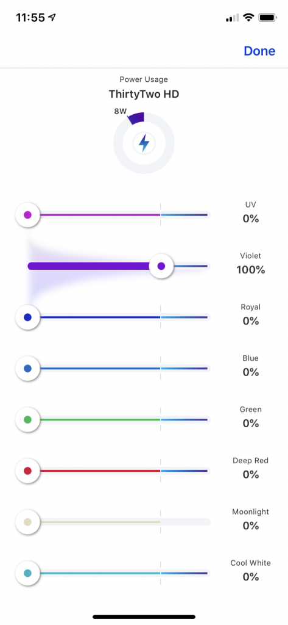Tap the Violet 100% value label
The image size is (288, 625).
point(251,270)
